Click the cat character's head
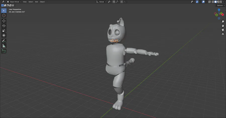Screen dimensions: 226x118 pos(117,31)
